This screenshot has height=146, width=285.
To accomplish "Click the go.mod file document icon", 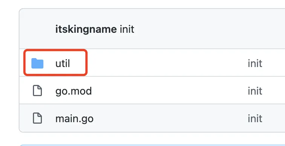I will pos(37,91).
